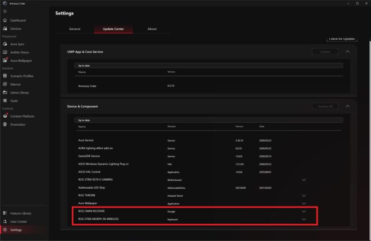This screenshot has width=371, height=241.
Task: Click the Aura Wallpaper sidebar icon
Action: (x=5, y=60)
